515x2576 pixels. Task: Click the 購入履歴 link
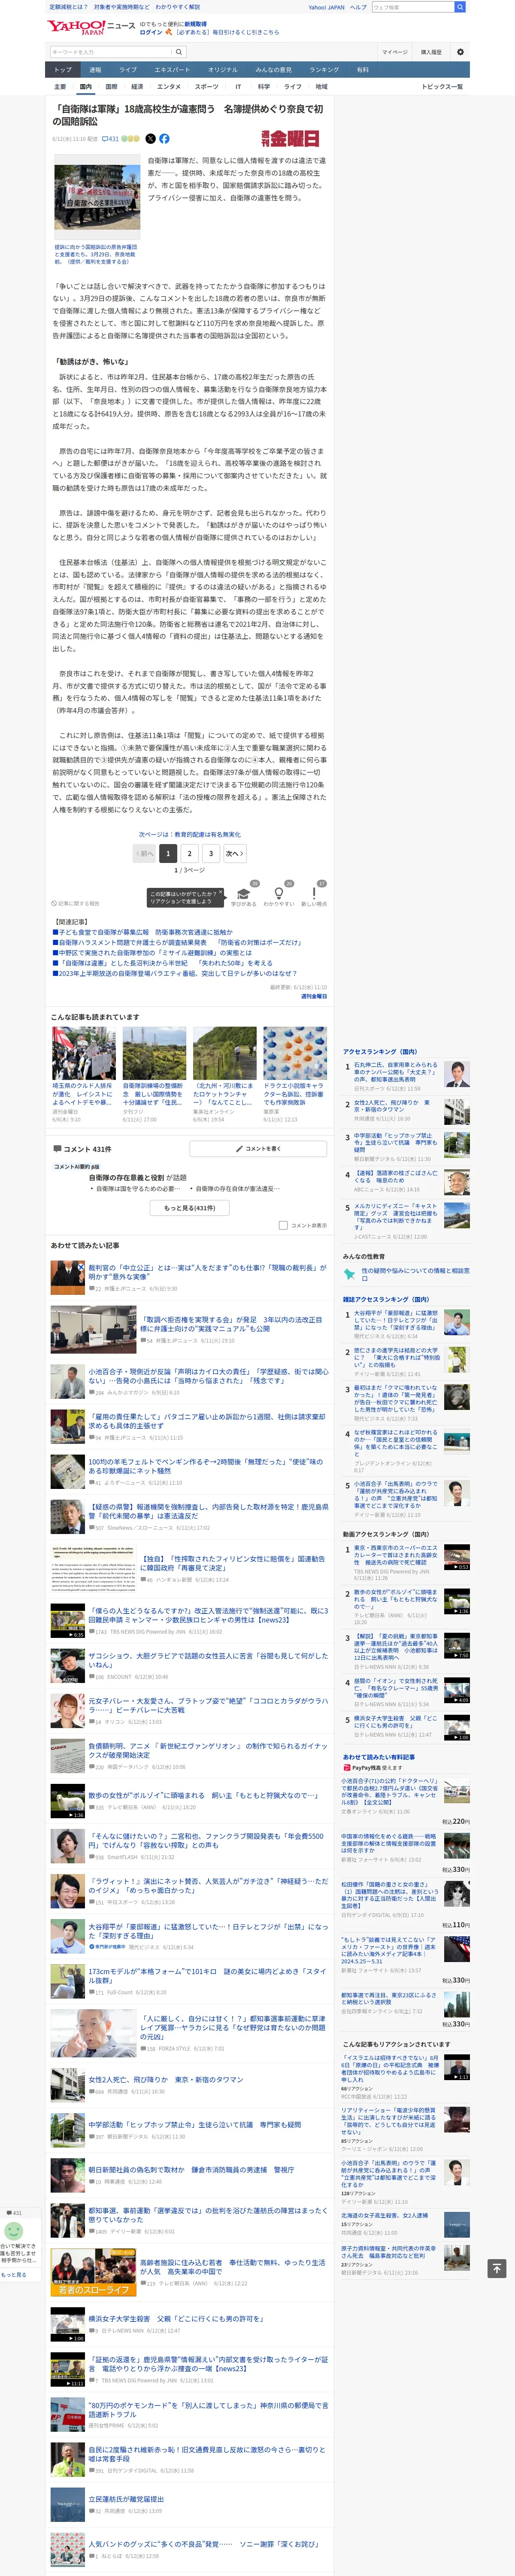click(x=431, y=52)
